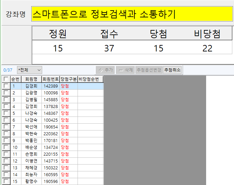234x185 pixels.
Task: Select member name 채혜경
Action: click(31, 168)
